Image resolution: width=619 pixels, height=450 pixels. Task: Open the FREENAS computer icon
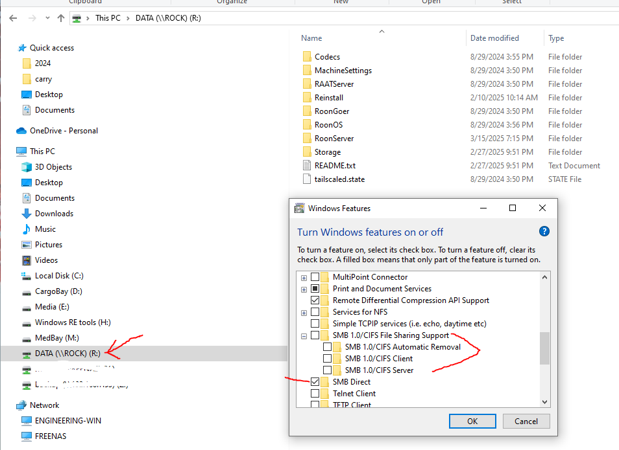pyautogui.click(x=27, y=436)
